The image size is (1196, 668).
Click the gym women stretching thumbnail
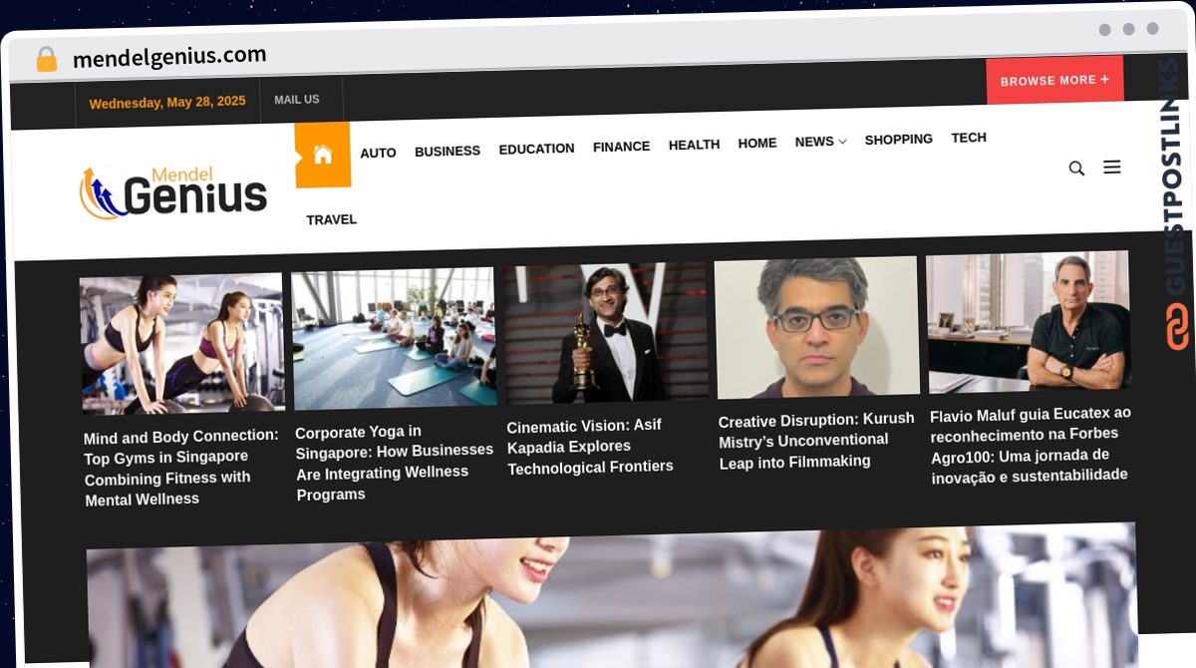pos(181,343)
